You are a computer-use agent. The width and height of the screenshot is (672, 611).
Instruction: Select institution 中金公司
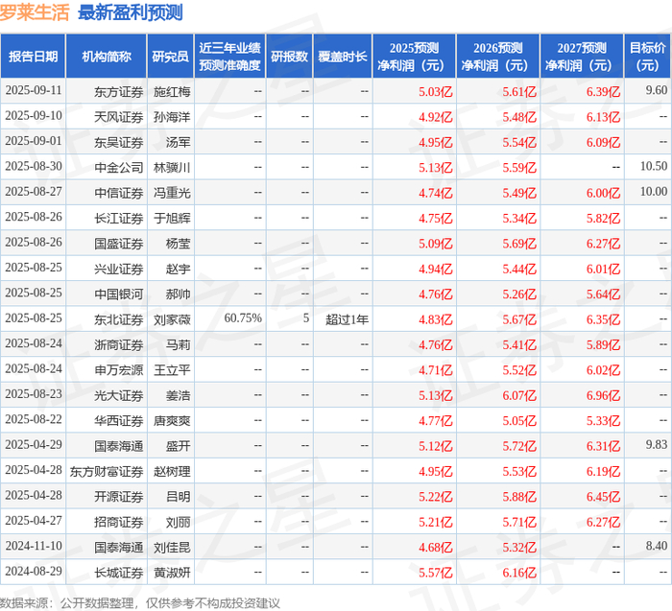[119, 168]
